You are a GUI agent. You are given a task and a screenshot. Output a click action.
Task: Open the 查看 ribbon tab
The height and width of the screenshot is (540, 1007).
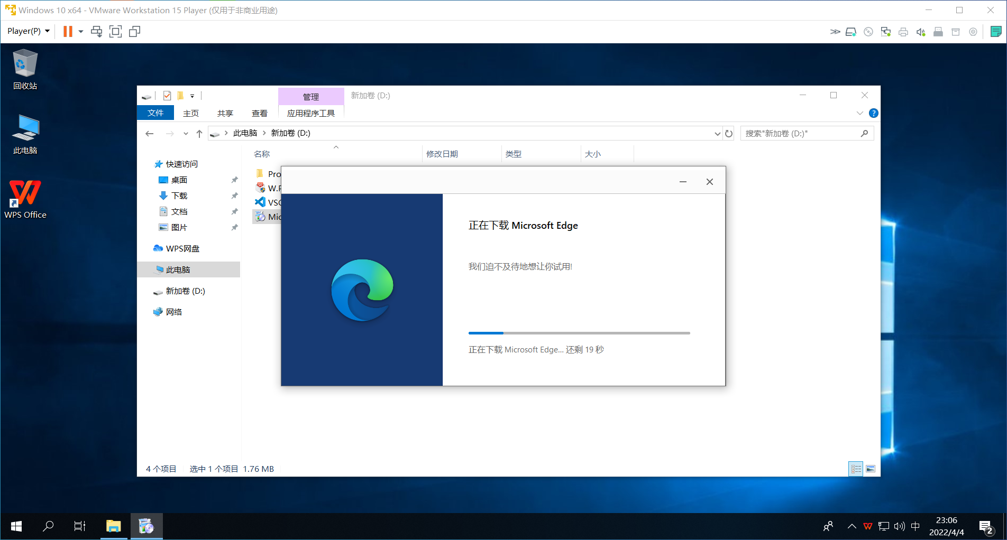click(260, 113)
